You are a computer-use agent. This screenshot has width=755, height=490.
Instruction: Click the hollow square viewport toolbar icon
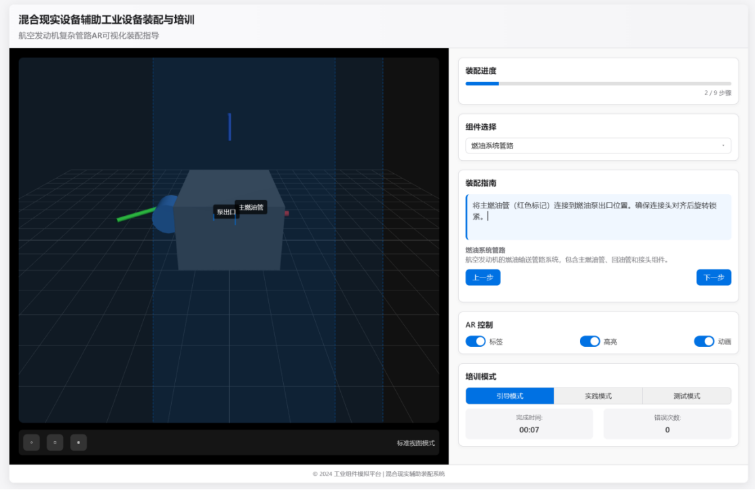[55, 442]
